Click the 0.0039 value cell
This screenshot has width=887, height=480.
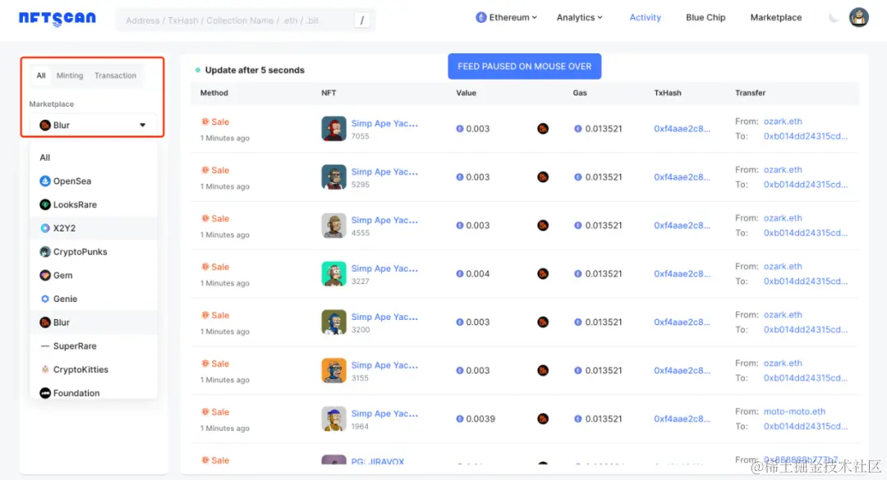coord(476,419)
